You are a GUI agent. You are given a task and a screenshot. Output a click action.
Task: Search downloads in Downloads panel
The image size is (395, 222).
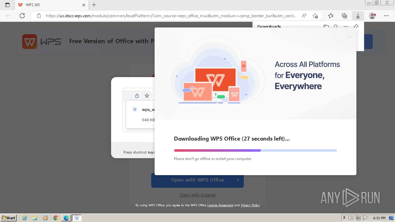coord(336,27)
